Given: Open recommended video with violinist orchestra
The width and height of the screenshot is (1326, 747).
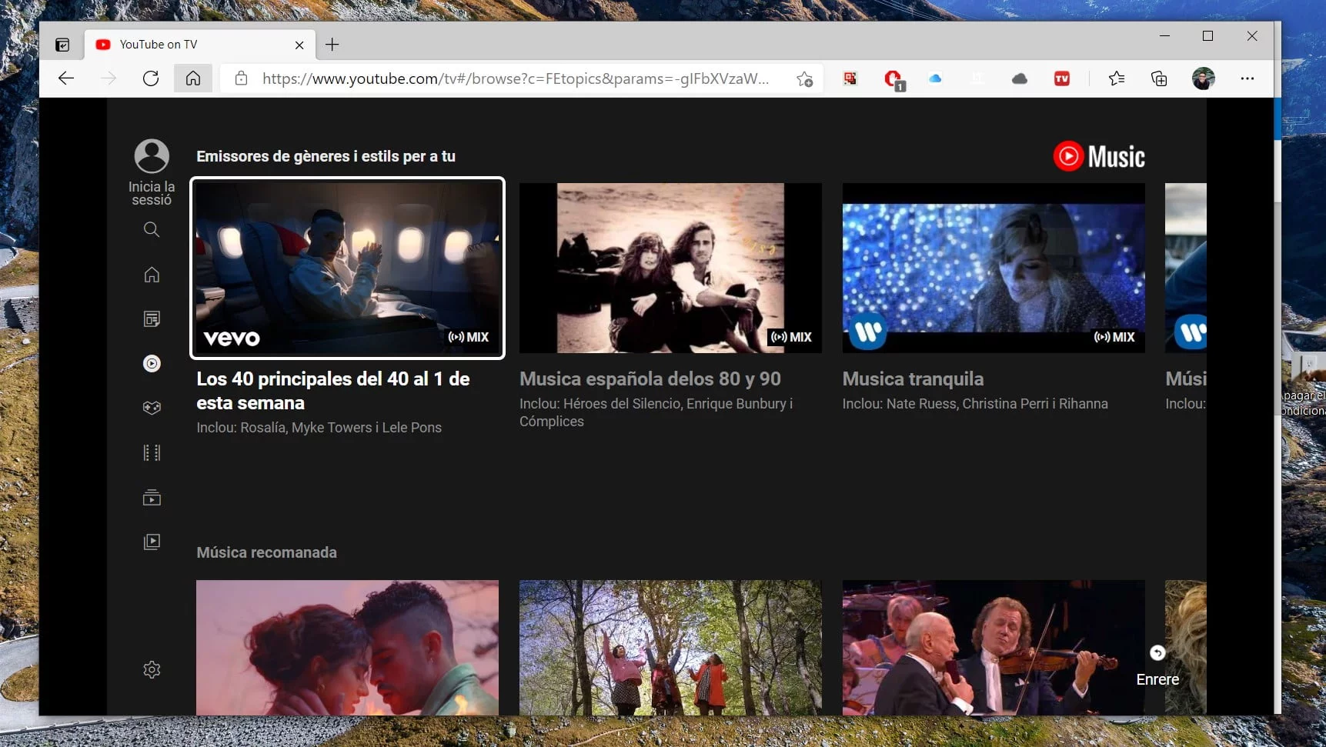Looking at the screenshot, I should pos(994,648).
